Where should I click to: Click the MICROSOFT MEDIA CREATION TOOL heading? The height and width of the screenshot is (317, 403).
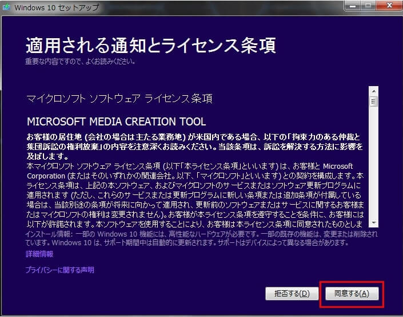(x=117, y=121)
